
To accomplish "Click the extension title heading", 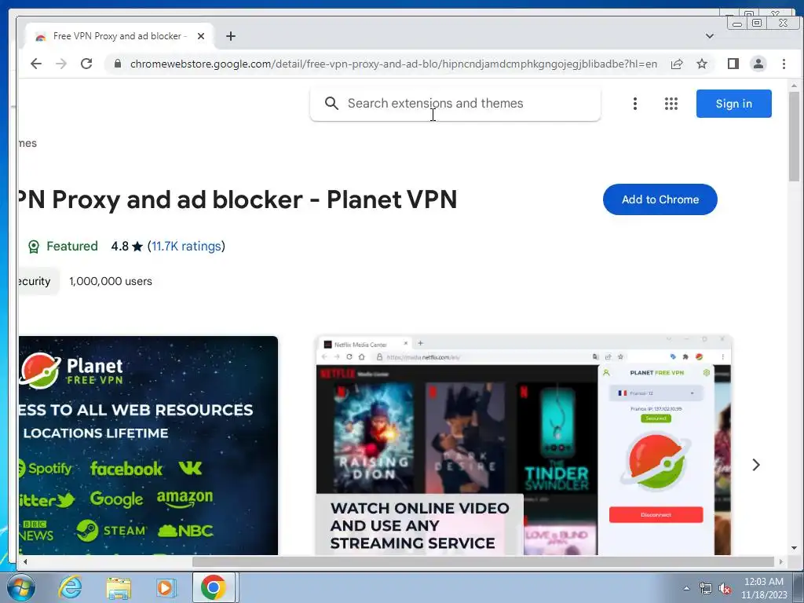I will pyautogui.click(x=237, y=199).
